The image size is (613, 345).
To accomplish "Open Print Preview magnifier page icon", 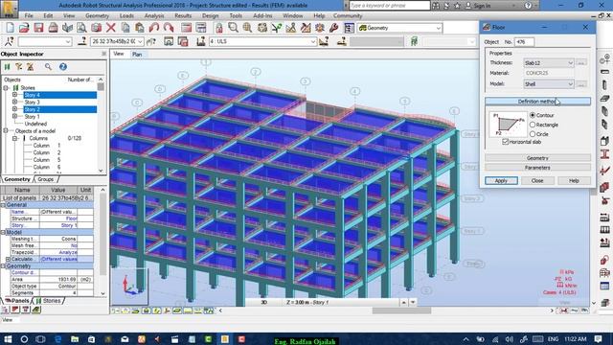I will coord(81,28).
